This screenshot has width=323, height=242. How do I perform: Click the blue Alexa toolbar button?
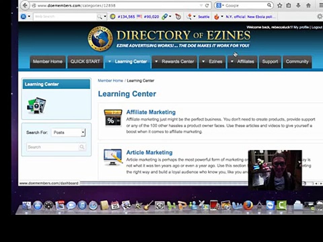(23, 16)
